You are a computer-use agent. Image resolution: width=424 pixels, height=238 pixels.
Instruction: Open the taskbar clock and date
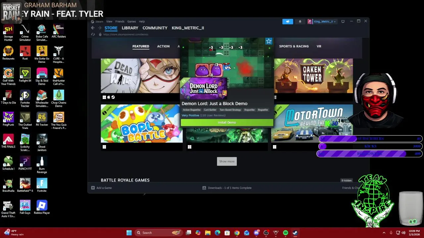tap(414, 233)
